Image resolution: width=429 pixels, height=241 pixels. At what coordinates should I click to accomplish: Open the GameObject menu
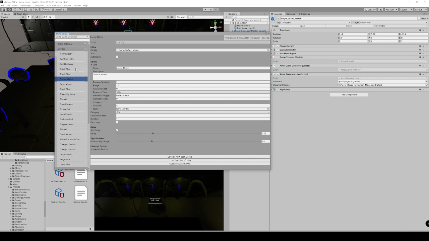[x=25, y=5]
